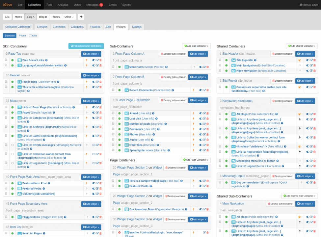Click the orange cube icon beside Cookies widget

pyautogui.click(x=300, y=87)
